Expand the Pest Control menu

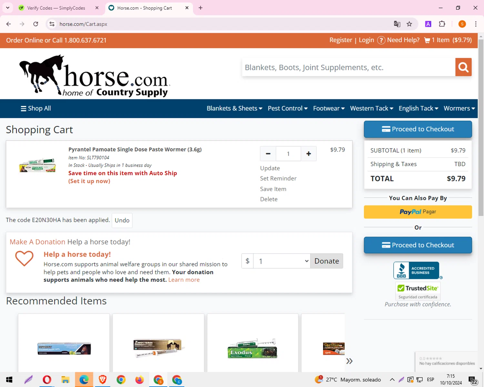click(x=287, y=108)
